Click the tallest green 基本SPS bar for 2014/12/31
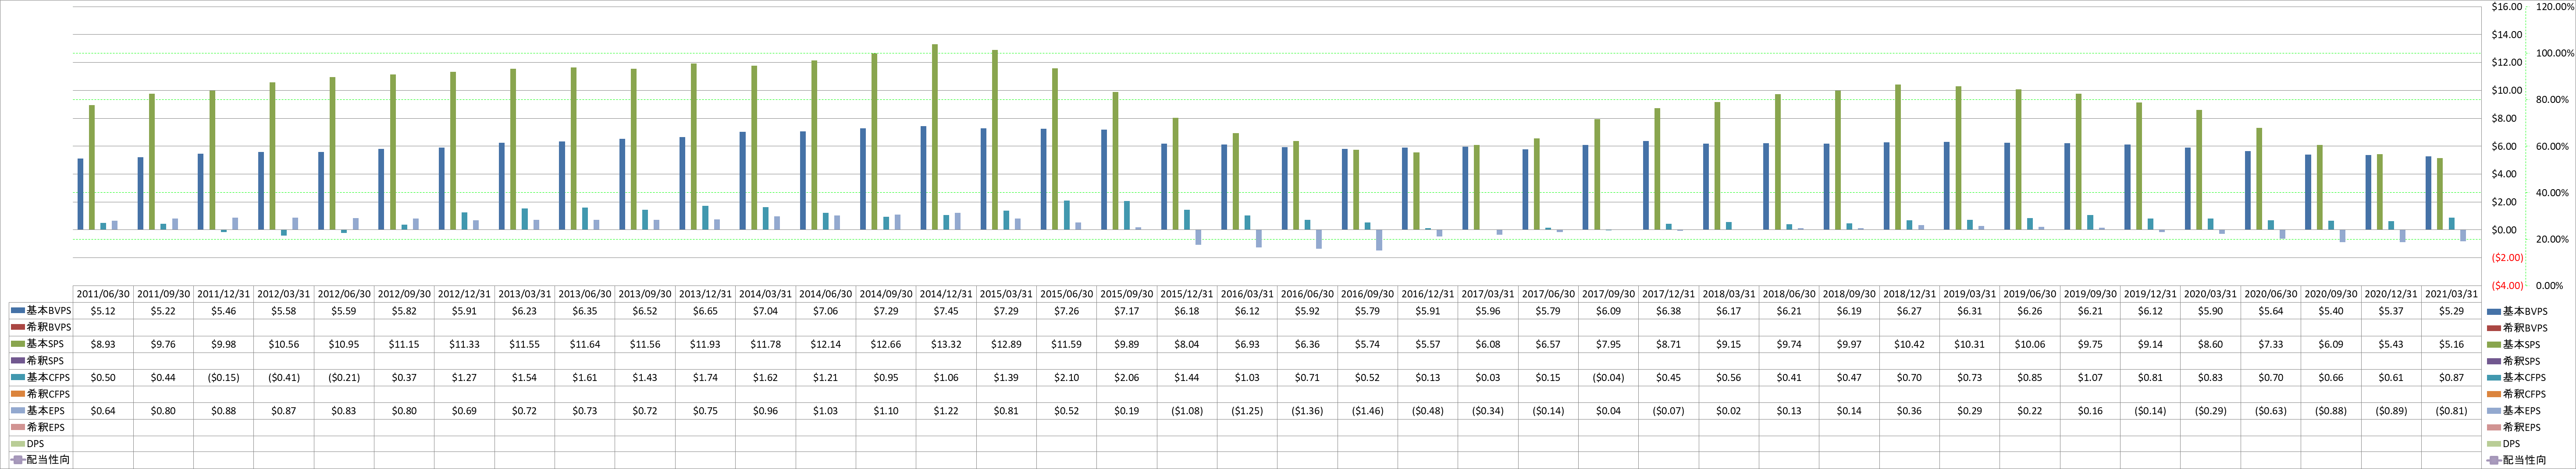Viewport: 2576px width, 469px height. click(x=935, y=137)
